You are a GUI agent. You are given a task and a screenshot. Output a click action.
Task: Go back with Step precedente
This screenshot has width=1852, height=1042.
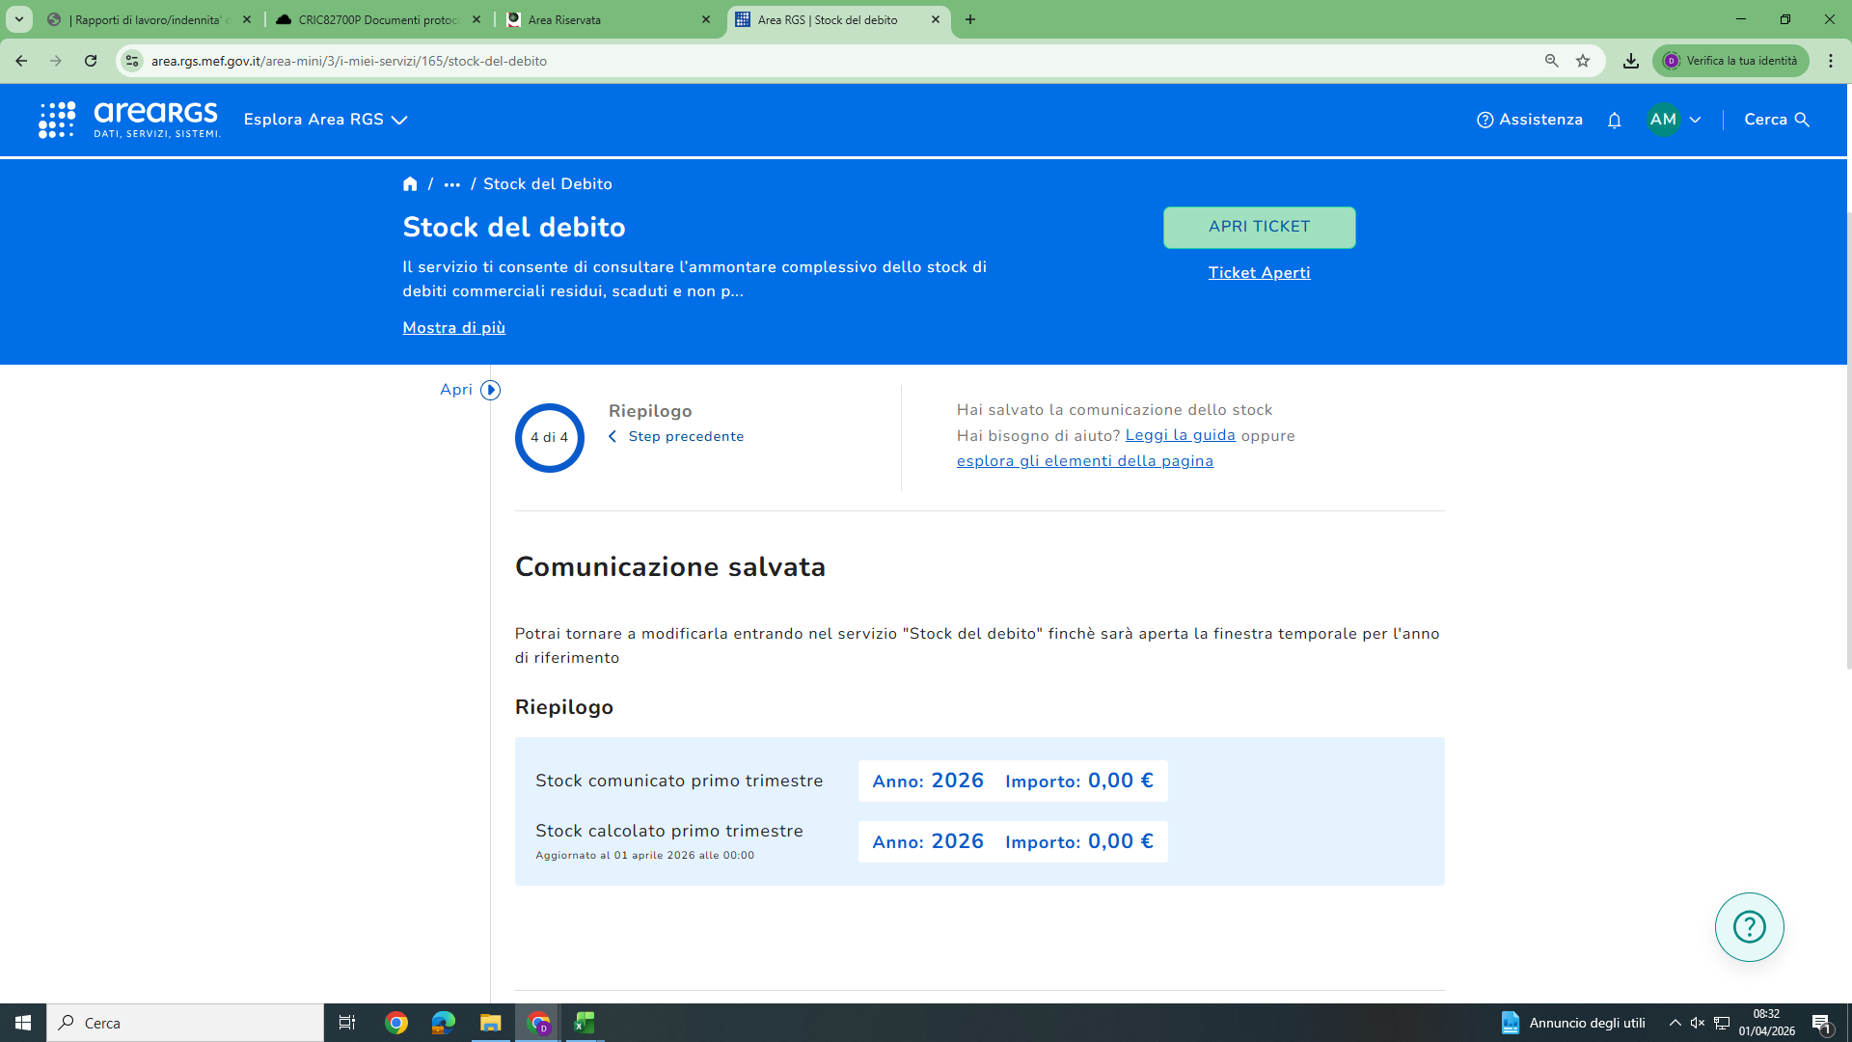(676, 437)
